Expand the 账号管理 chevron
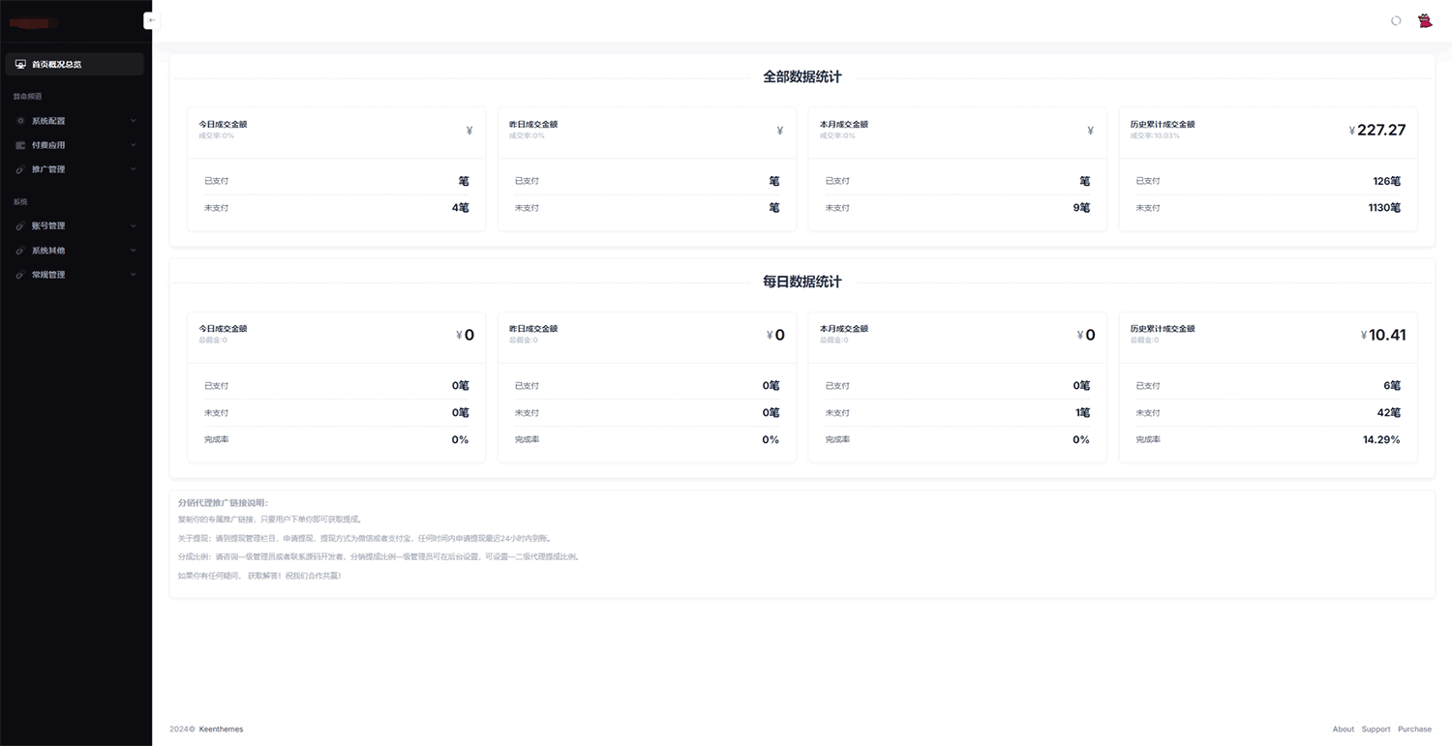Screen dimensions: 1452x746 coord(134,226)
